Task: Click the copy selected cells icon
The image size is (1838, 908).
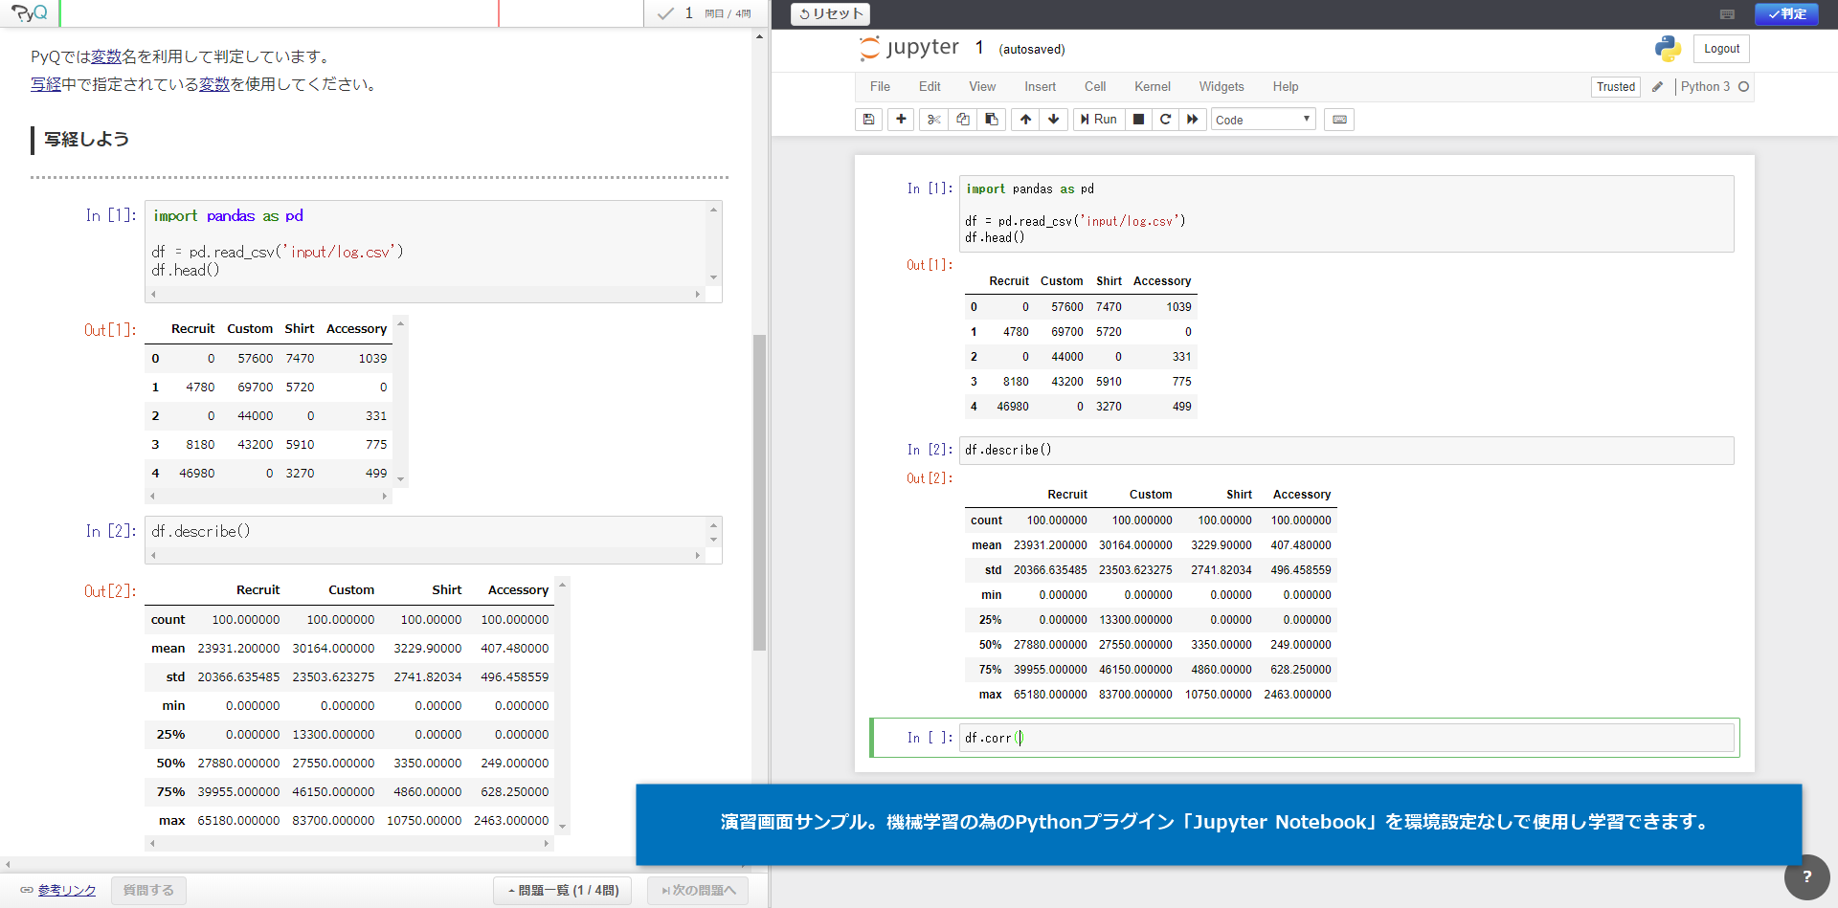Action: point(962,120)
